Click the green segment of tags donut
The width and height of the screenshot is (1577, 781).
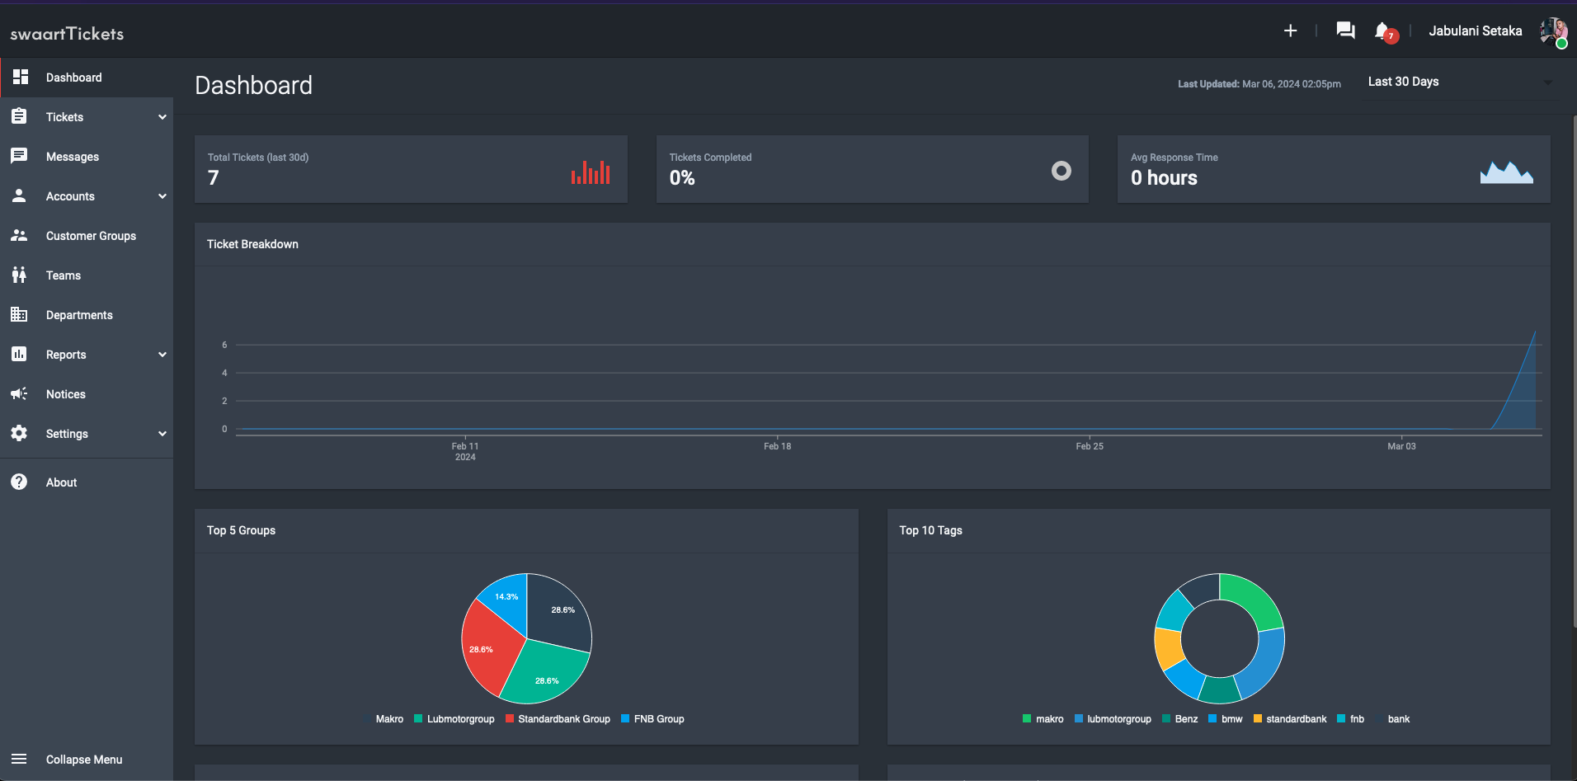(x=1251, y=598)
